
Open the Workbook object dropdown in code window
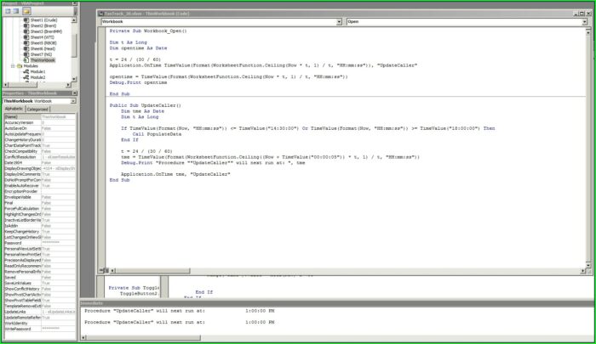tap(339, 22)
